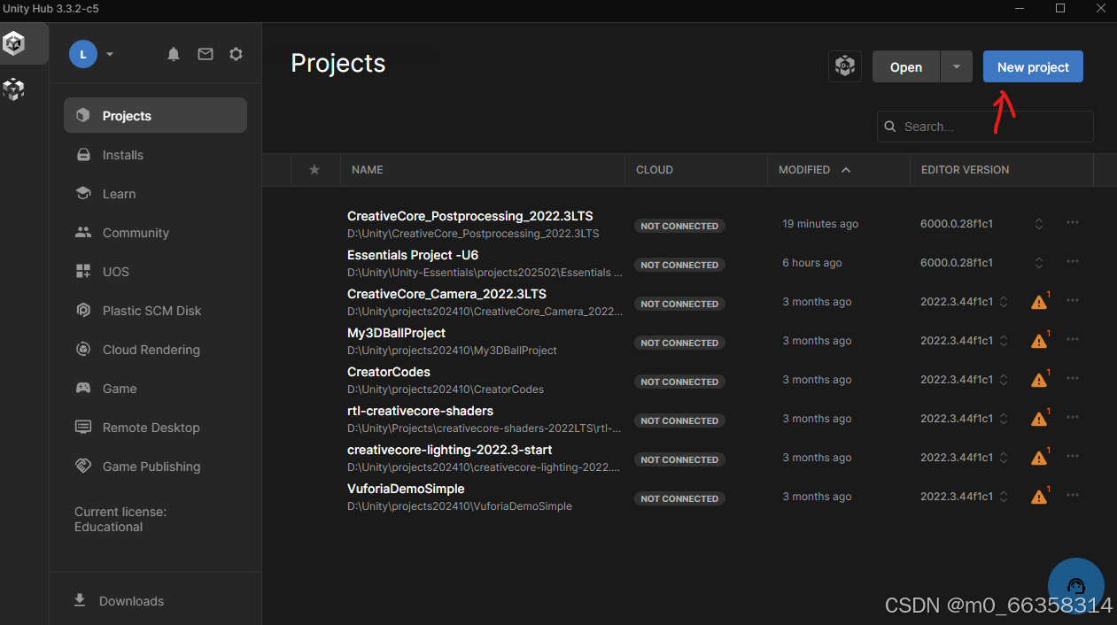The image size is (1117, 625).
Task: Open the mail inbox icon
Action: point(206,54)
